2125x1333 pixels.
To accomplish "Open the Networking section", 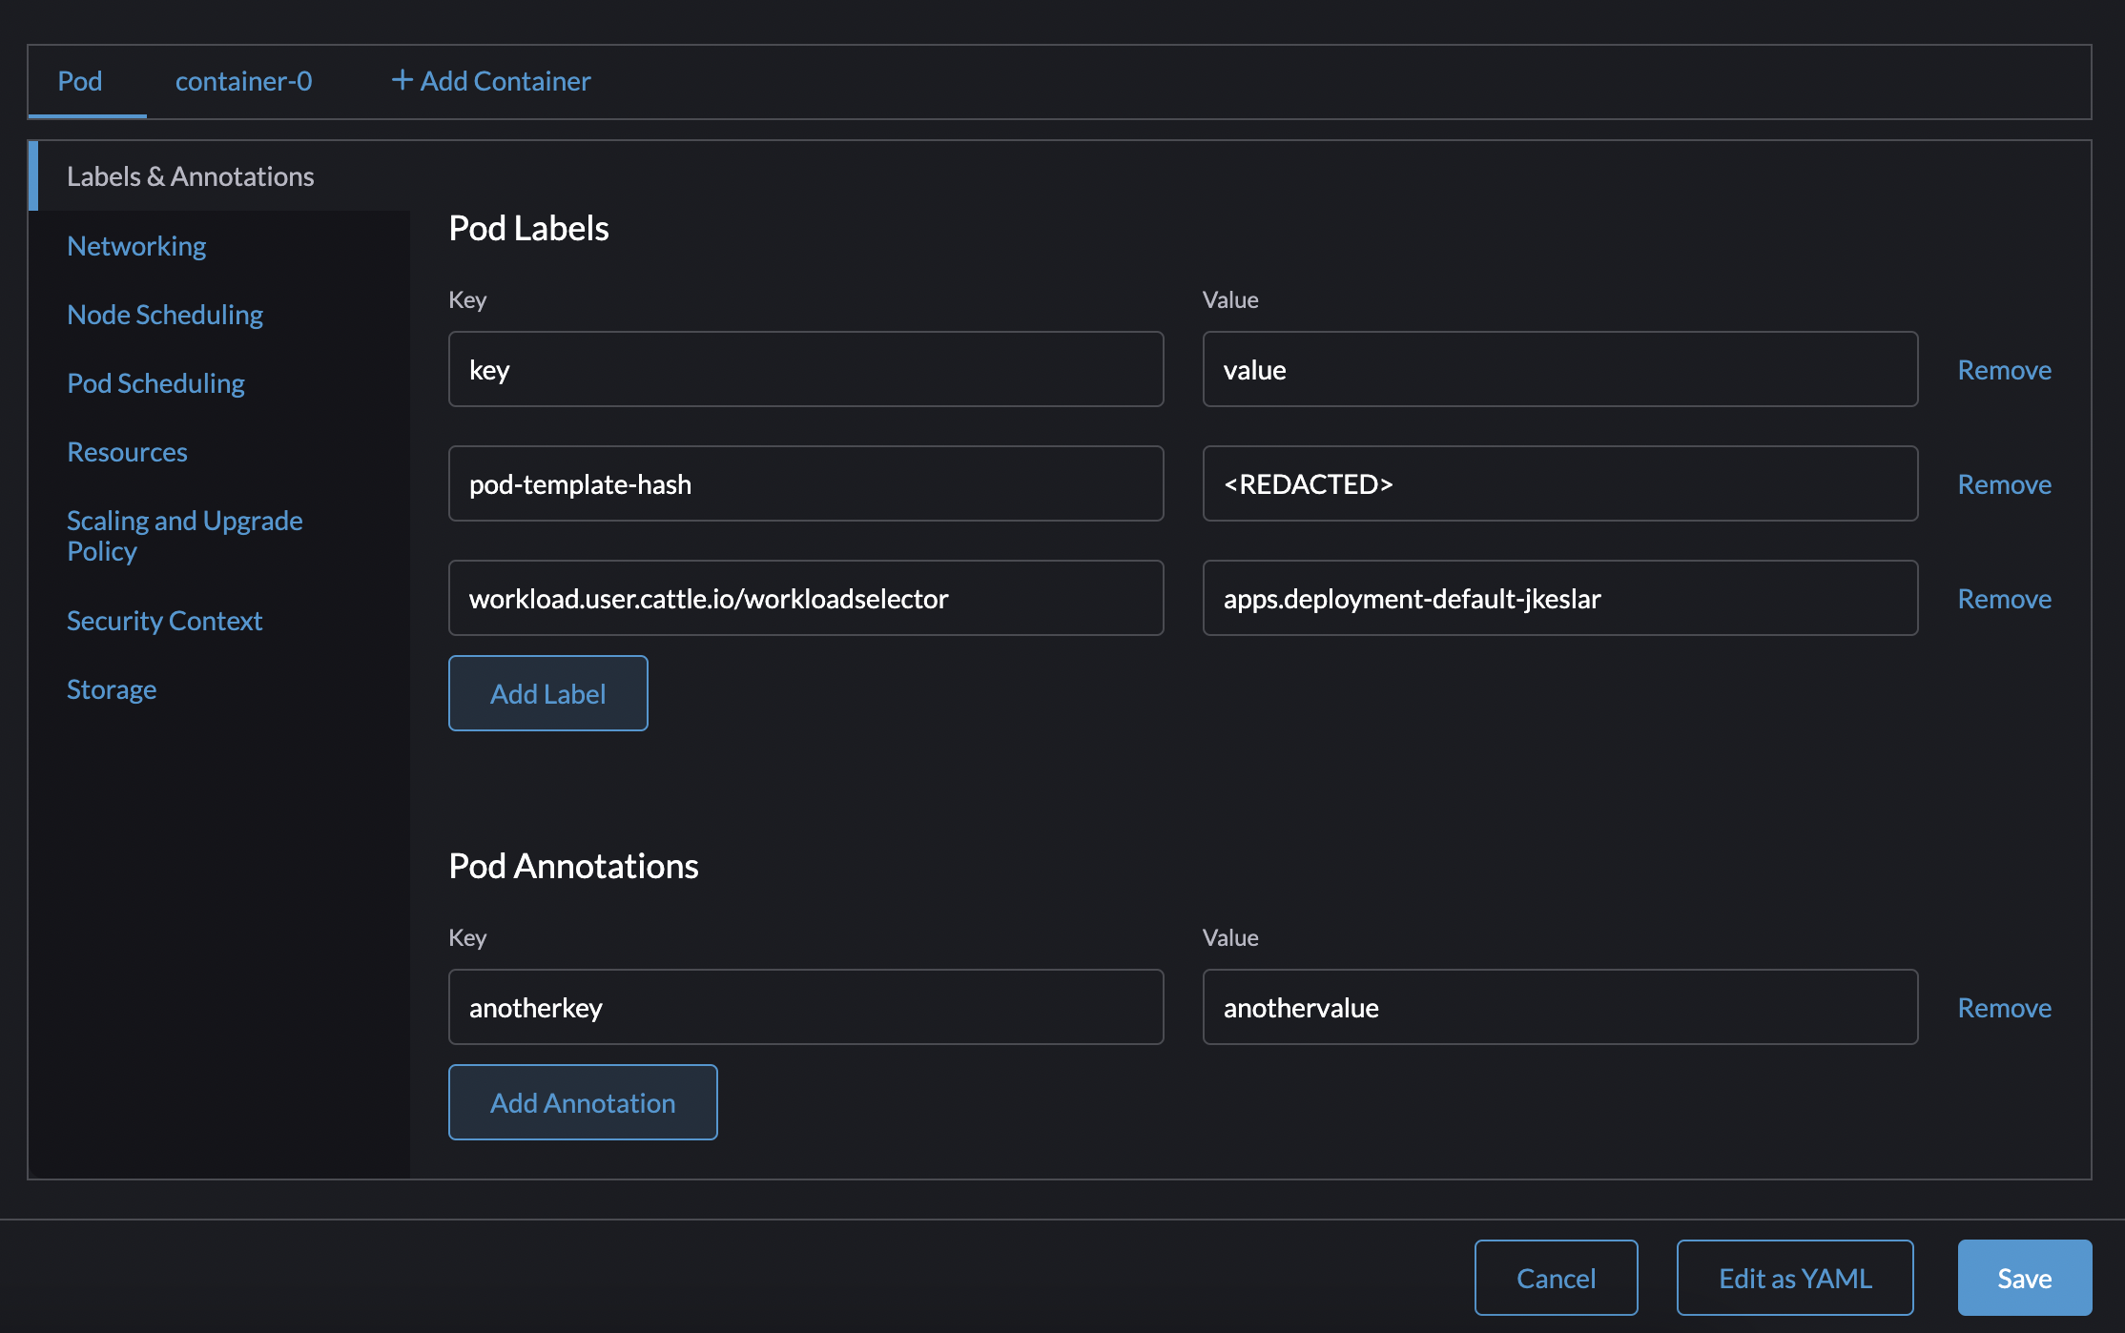I will [x=136, y=246].
